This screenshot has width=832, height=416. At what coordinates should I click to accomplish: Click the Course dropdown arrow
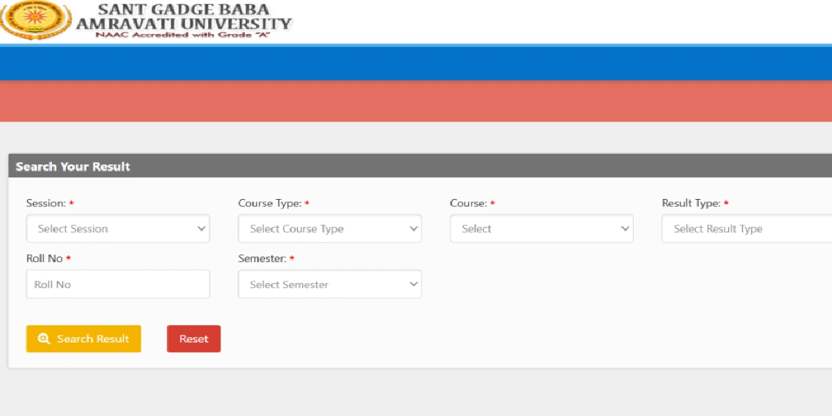625,228
